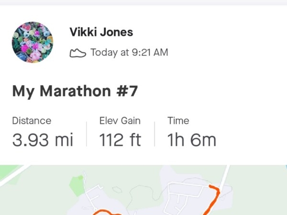Click the gray bar above the activity card

pyautogui.click(x=143, y=2)
